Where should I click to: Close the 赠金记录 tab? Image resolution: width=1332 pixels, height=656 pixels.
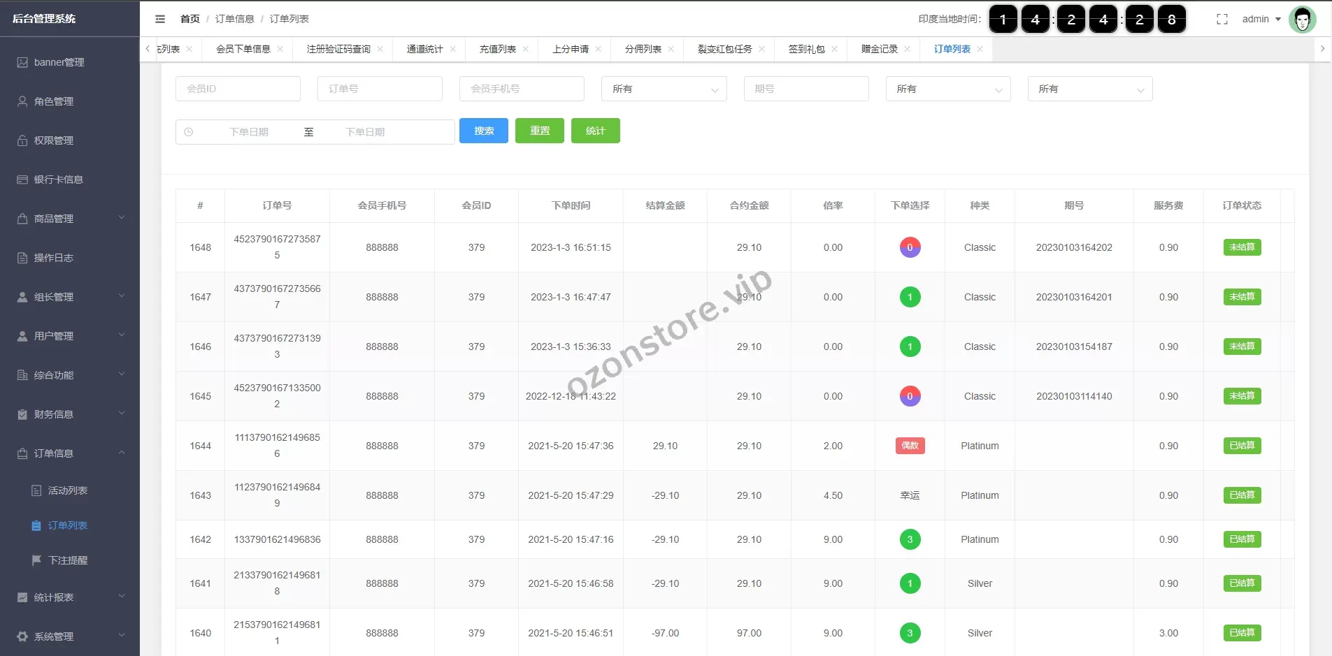point(908,49)
